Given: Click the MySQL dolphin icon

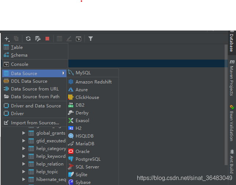Looking at the screenshot, I should (71, 72).
